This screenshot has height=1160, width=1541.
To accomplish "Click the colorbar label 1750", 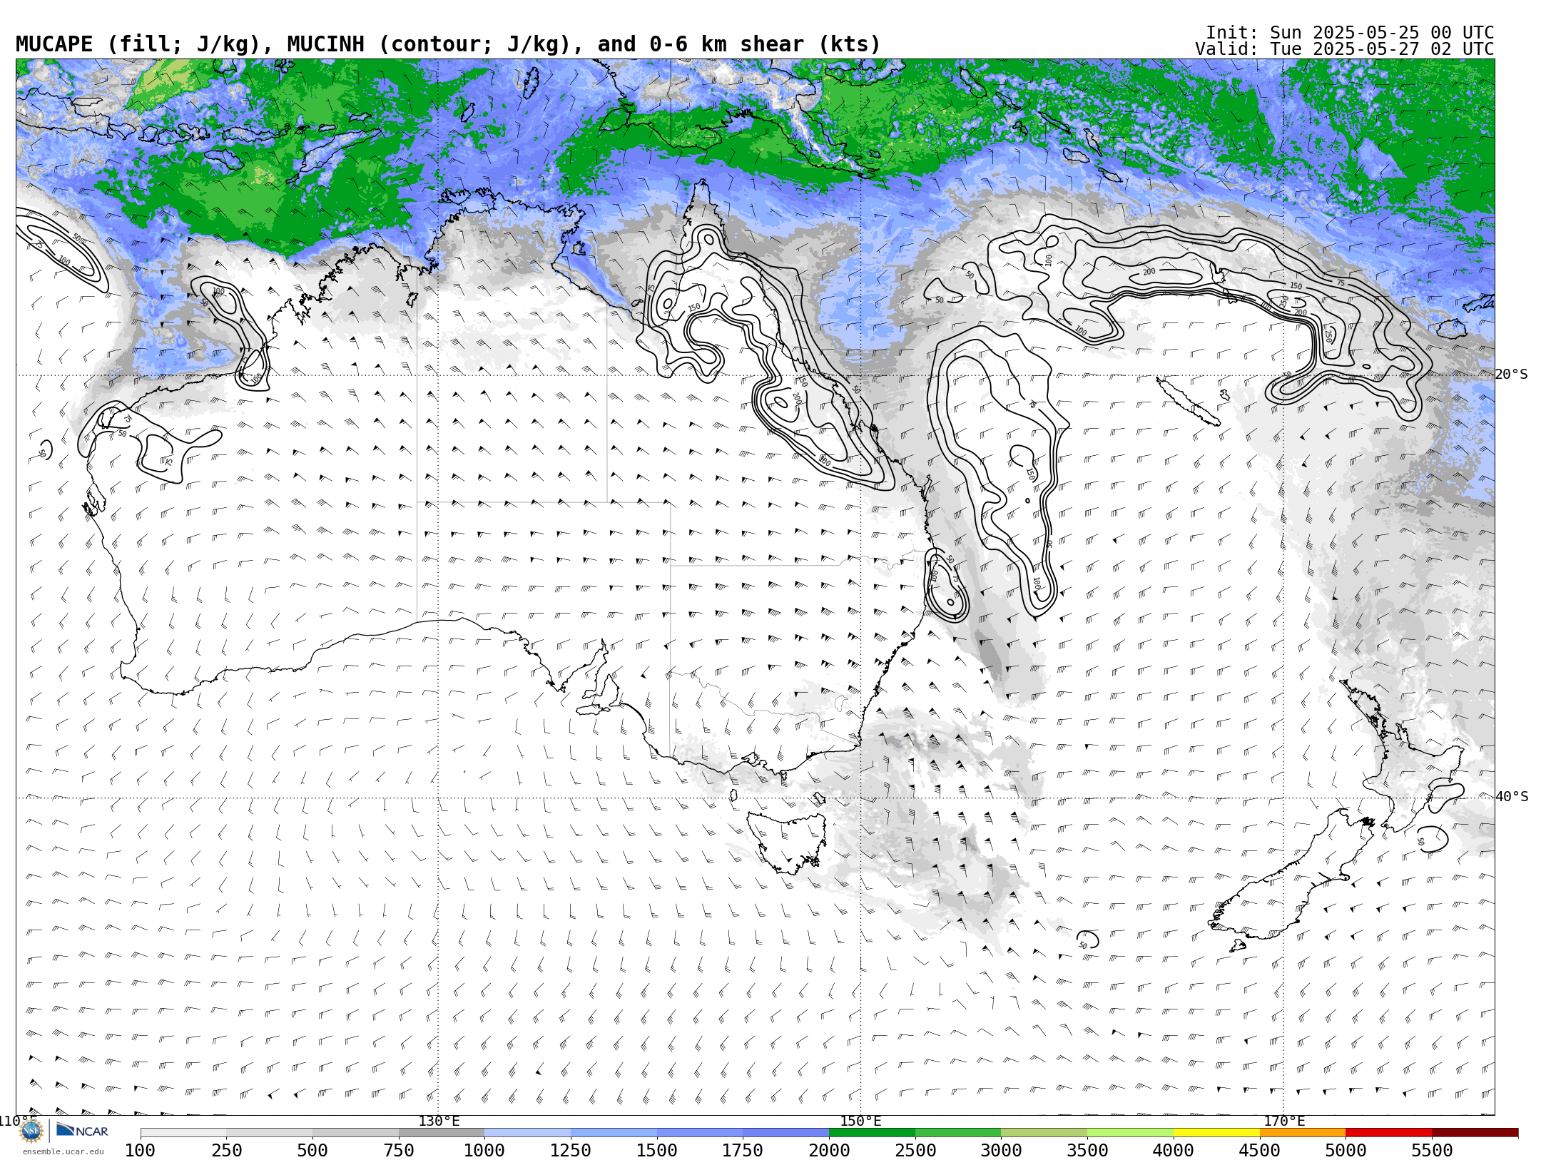I will coord(743,1151).
